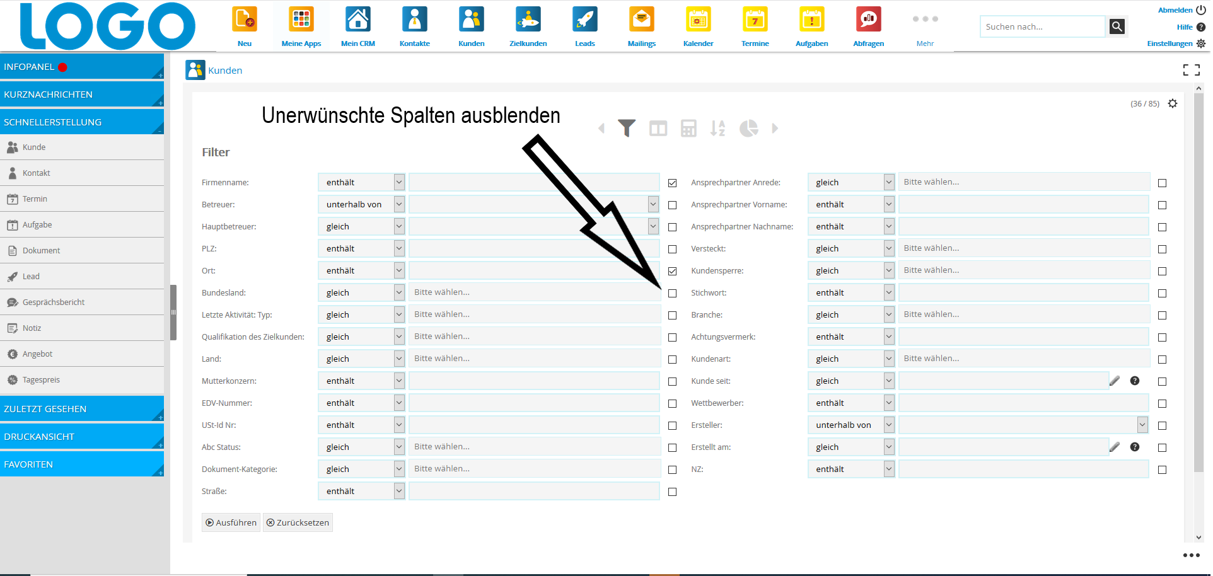Click the Ausführen button
Screen dimensions: 1213x576
(231, 523)
